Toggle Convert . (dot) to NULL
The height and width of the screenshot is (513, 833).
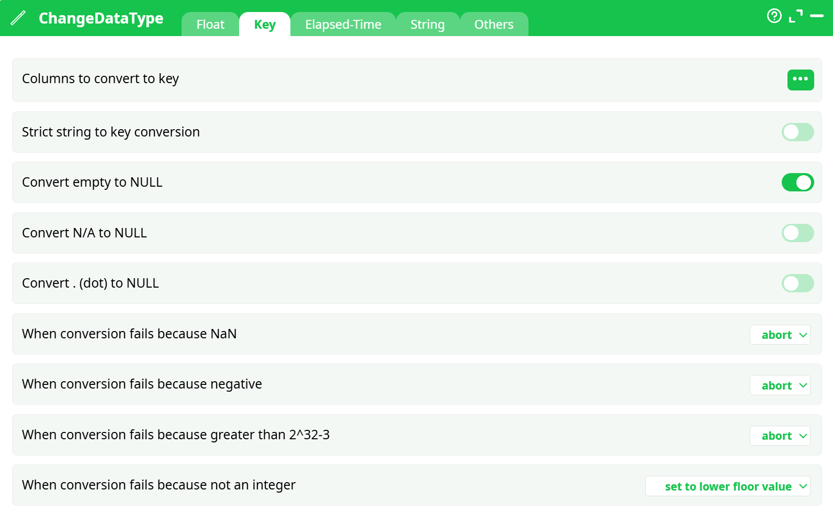pyautogui.click(x=797, y=283)
